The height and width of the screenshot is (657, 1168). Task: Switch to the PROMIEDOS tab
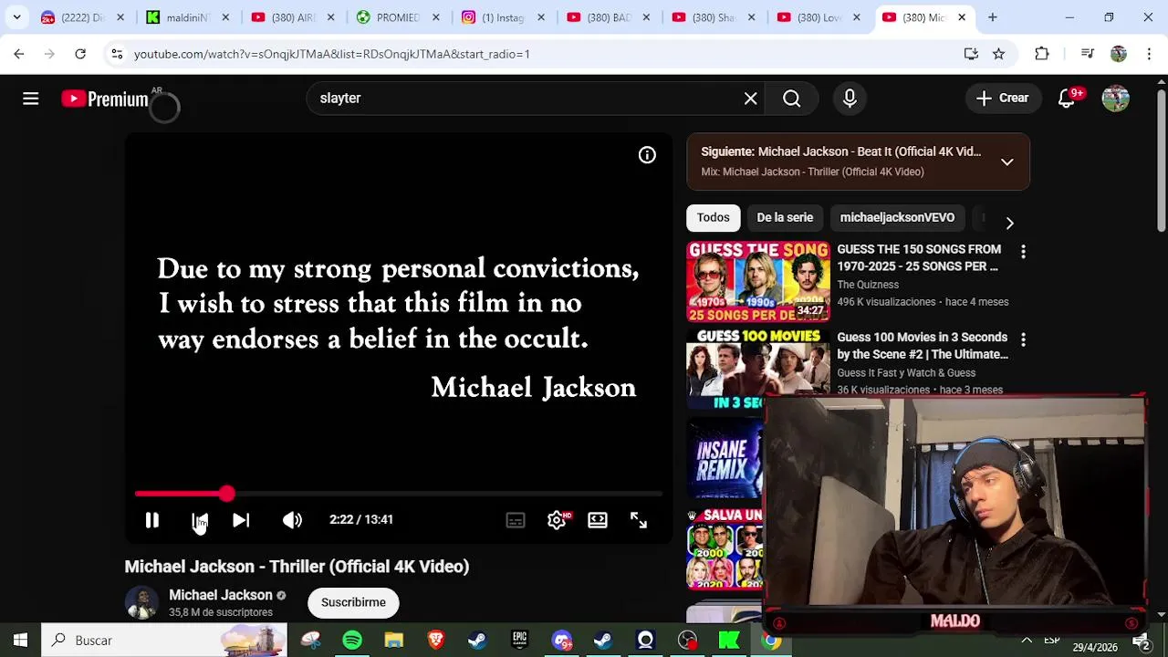pyautogui.click(x=397, y=17)
